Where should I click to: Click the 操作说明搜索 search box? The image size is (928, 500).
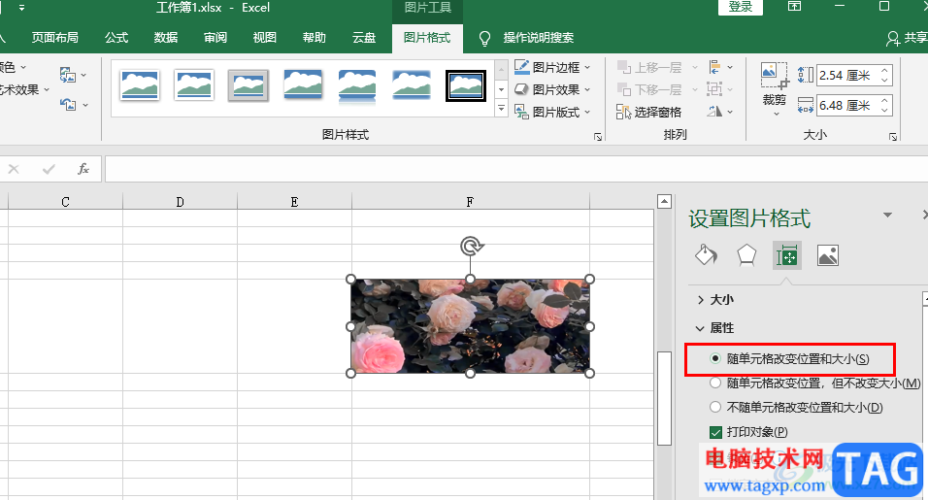(x=539, y=38)
